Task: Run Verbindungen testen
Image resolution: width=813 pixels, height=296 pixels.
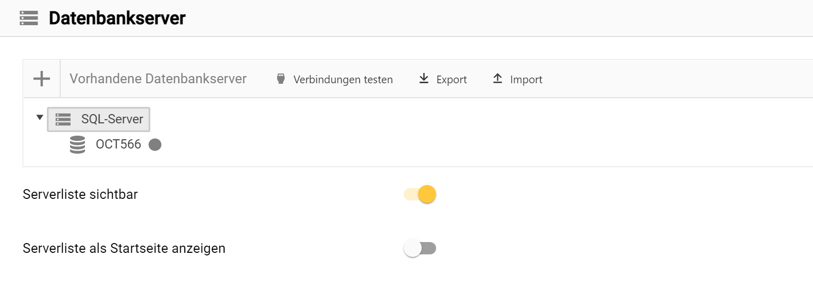Action: point(342,79)
